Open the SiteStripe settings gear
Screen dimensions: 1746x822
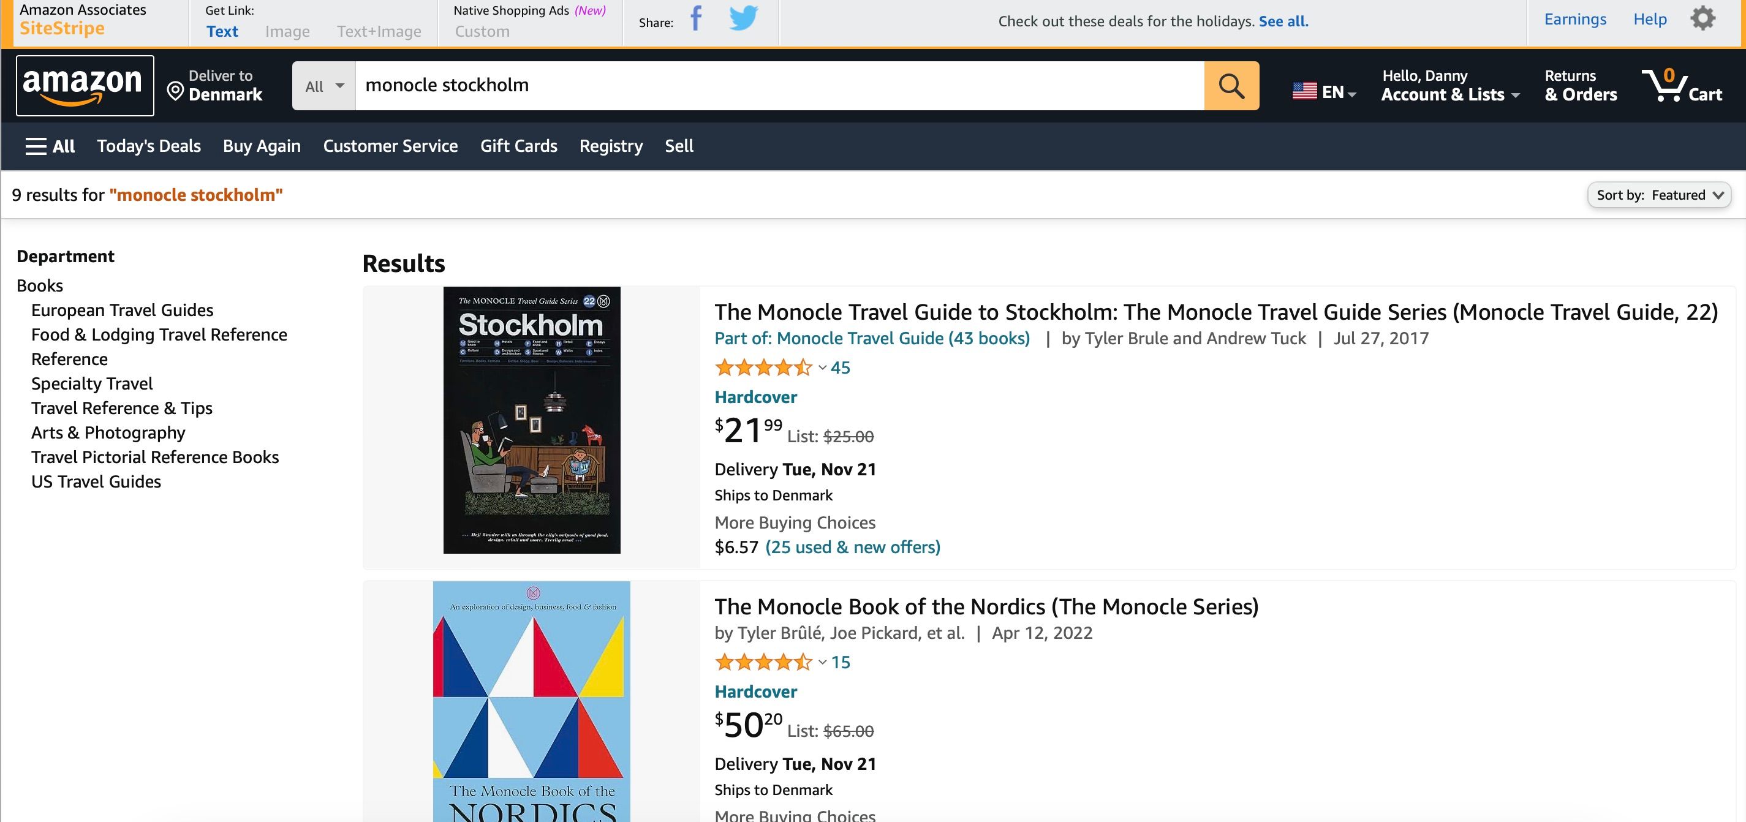point(1703,19)
